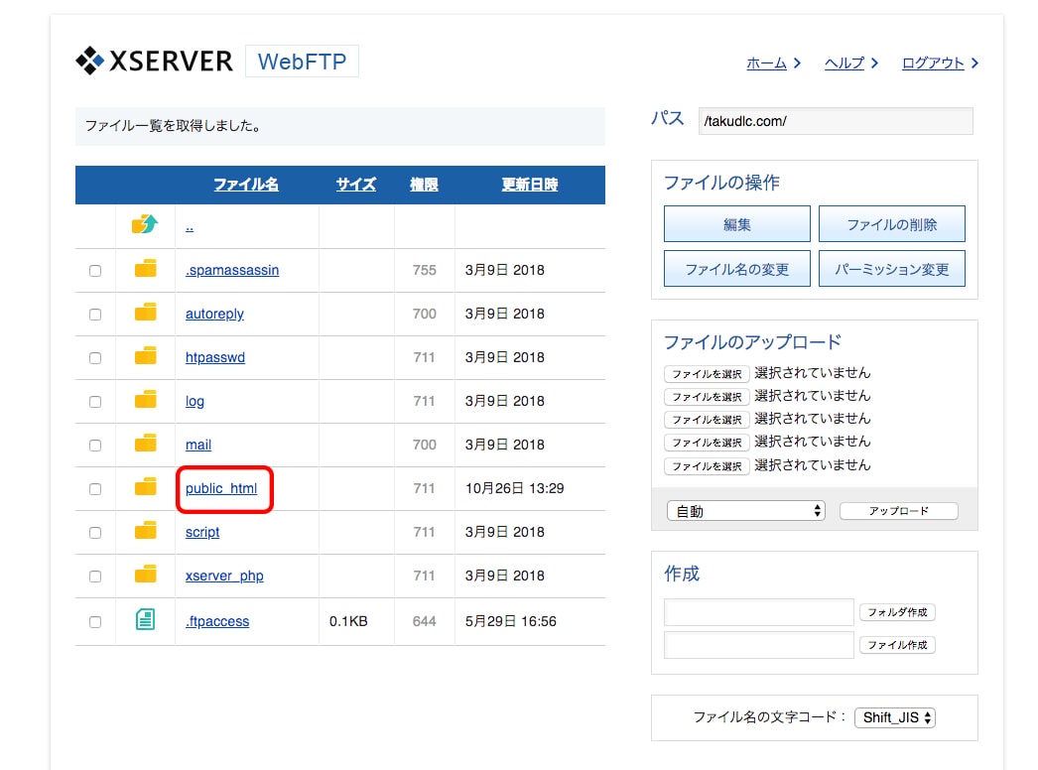
Task: Open the public_html folder link
Action: point(221,488)
